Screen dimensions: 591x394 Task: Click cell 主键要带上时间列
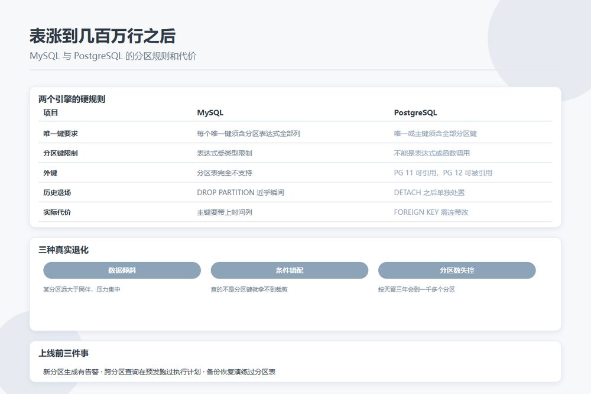[224, 212]
